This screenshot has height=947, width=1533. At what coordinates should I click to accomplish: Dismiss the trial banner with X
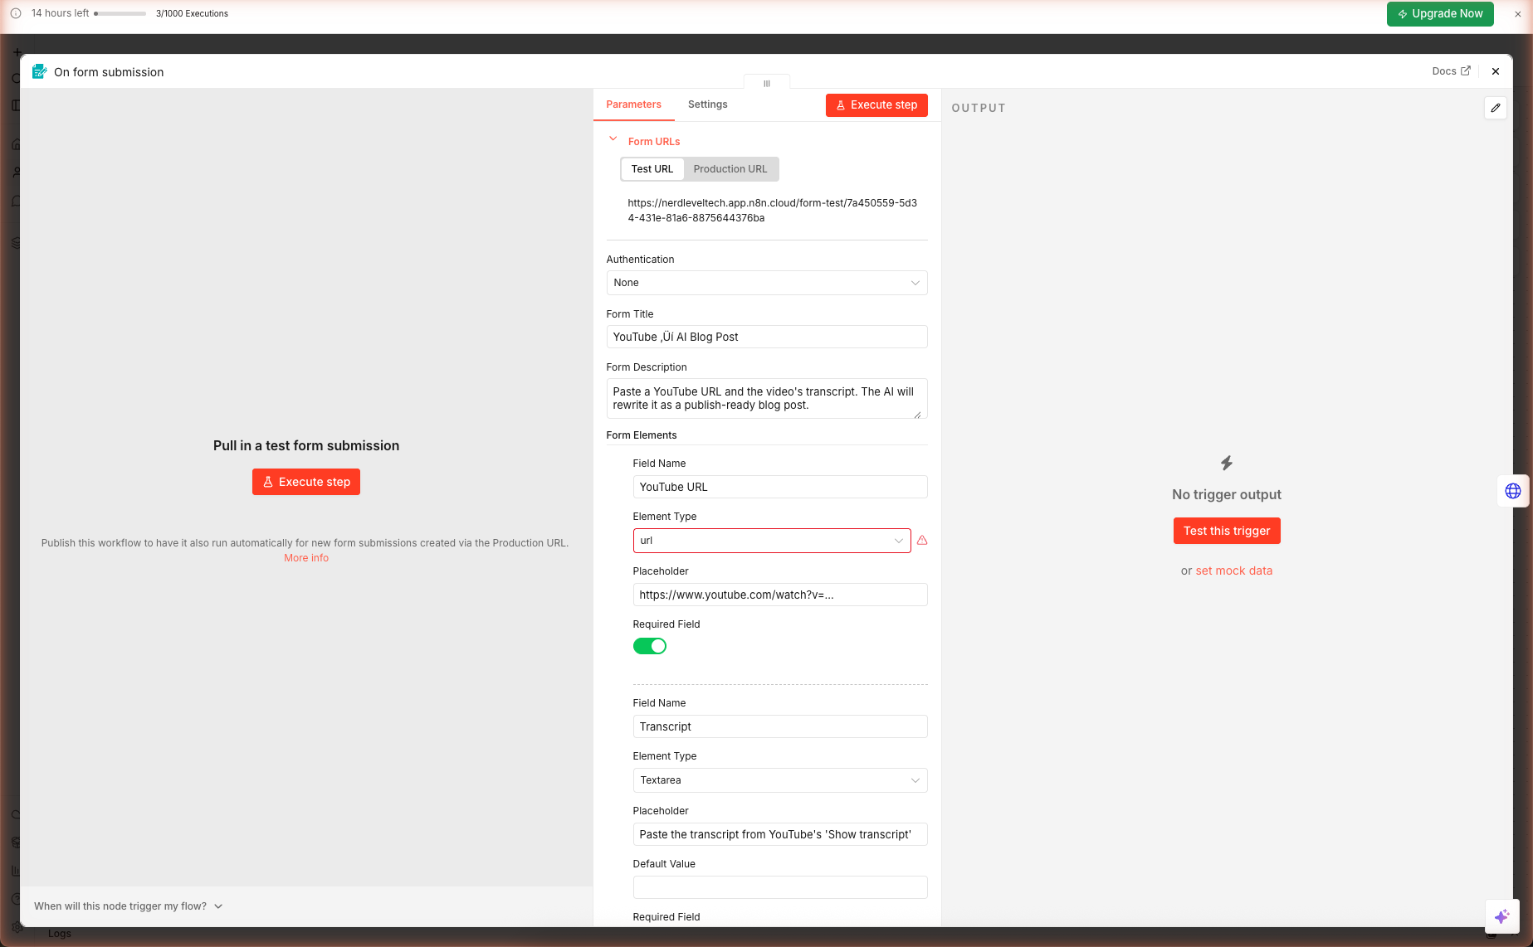tap(1518, 14)
